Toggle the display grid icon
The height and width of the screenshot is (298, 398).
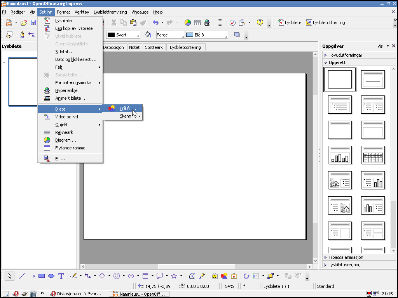pyautogui.click(x=220, y=23)
